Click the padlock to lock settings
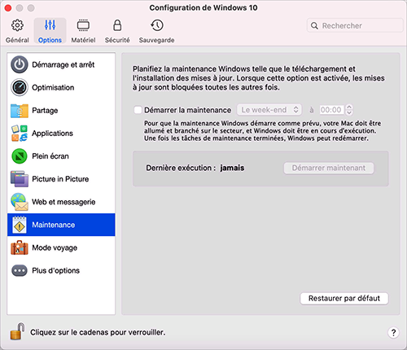This screenshot has height=350, width=407. [17, 331]
